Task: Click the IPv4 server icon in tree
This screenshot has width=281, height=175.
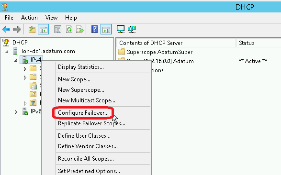Action: (x=25, y=60)
